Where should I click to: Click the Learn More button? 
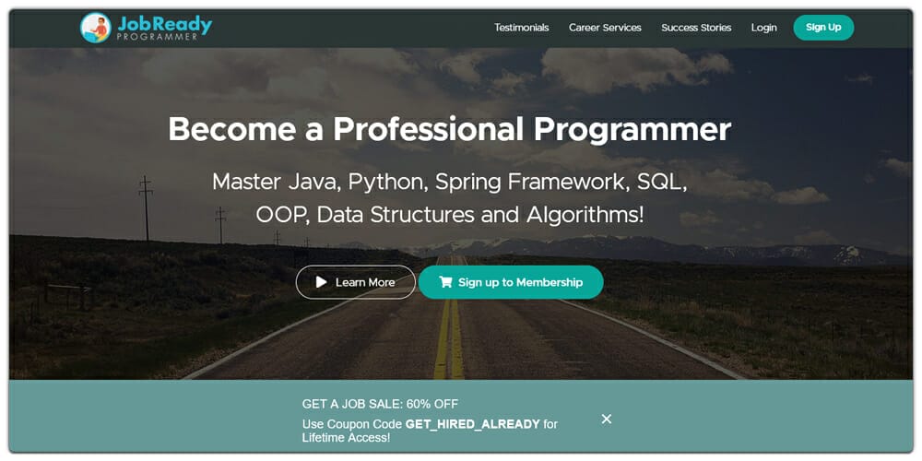coord(356,282)
